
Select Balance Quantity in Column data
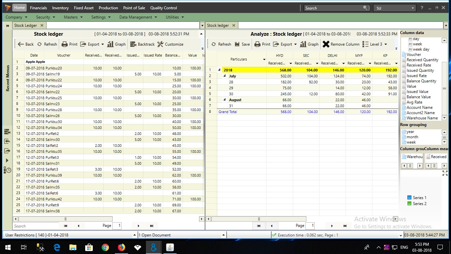[421, 81]
